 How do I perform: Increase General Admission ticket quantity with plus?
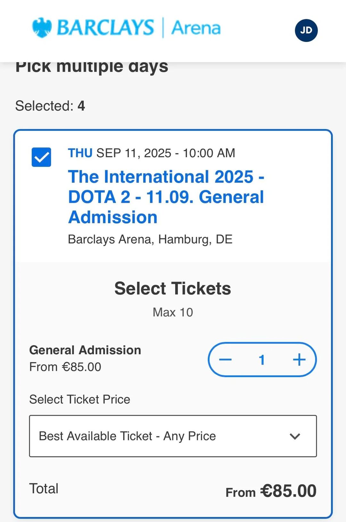299,360
